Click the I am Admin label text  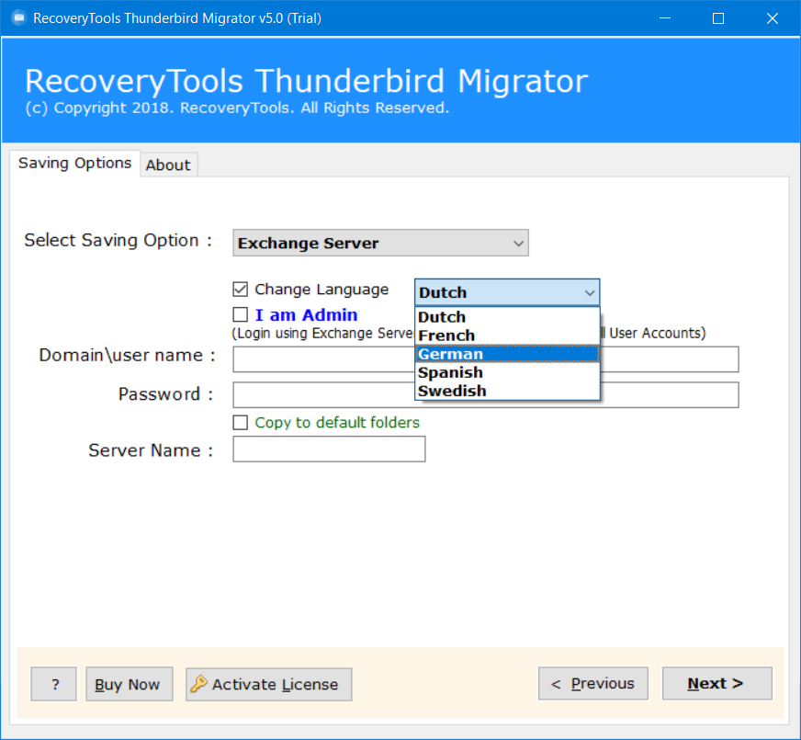pyautogui.click(x=306, y=314)
